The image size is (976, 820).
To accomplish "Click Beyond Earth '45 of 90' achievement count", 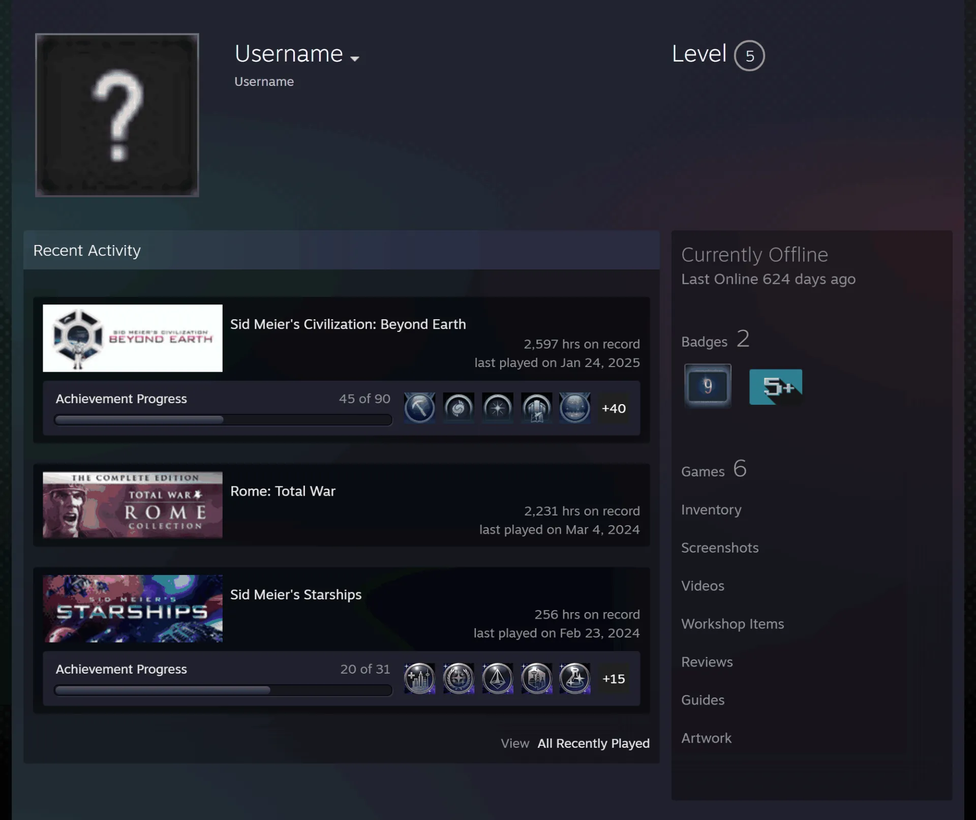I will [364, 399].
